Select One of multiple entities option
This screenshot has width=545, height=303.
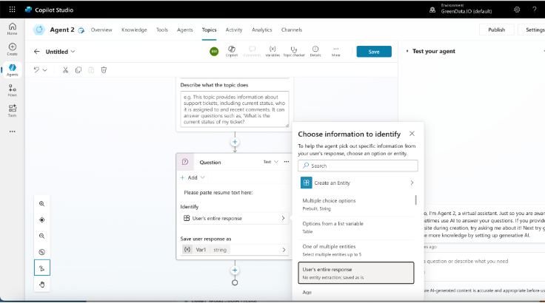[x=356, y=251]
